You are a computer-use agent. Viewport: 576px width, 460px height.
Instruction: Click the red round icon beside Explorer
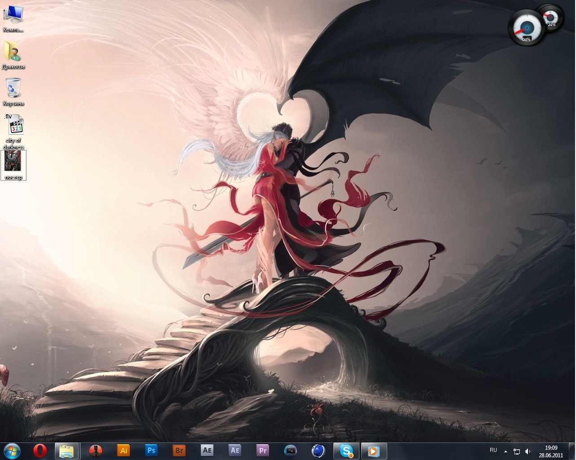95,451
